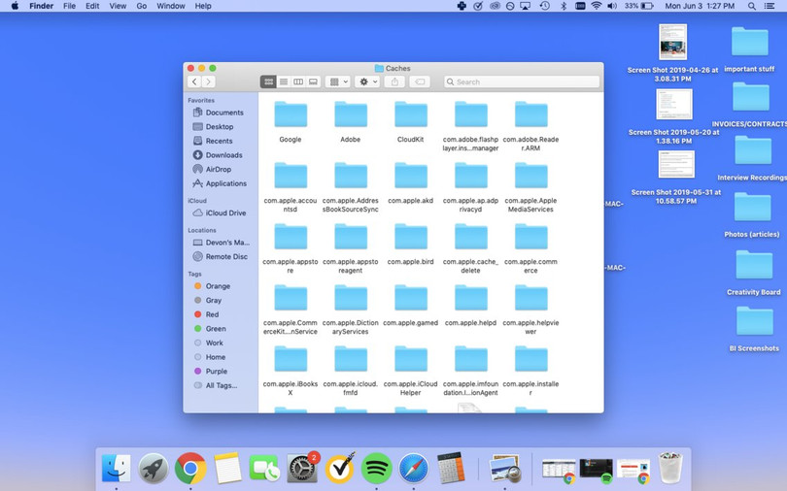Open Spotify from the Dock
Viewport: 787px width, 491px height.
tap(376, 469)
